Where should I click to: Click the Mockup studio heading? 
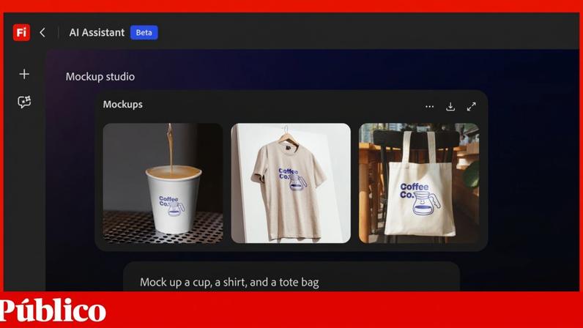100,77
